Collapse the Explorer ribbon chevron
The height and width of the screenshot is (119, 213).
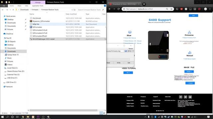coord(102,6)
